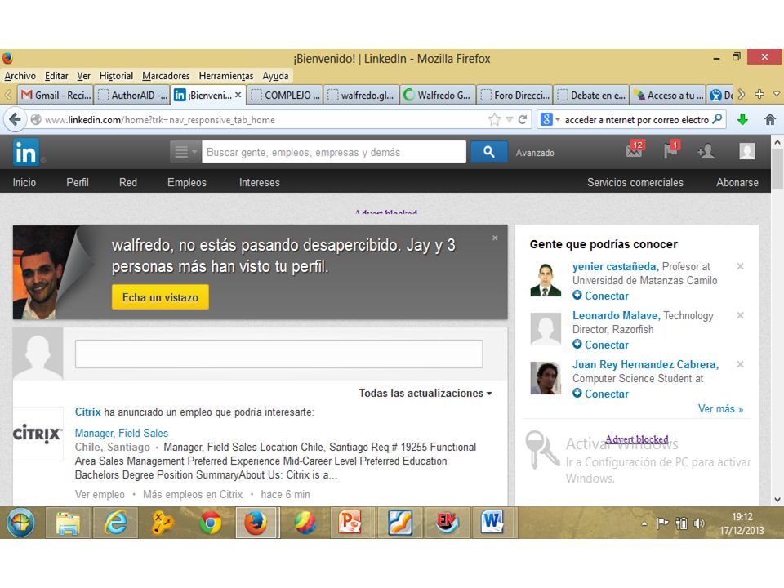Viewport: 784px width, 588px height.
Task: Go to Firefox home page icon
Action: (770, 119)
